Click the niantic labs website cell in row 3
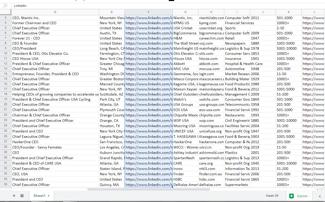Screen dimensions: 325x202 pos(211,18)
